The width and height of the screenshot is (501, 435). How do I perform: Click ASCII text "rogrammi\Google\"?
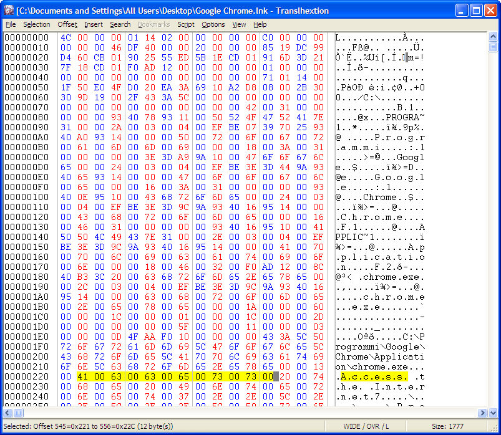(x=380, y=347)
